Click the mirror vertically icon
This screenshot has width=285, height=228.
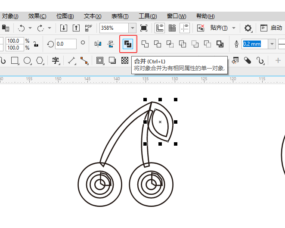(111, 44)
